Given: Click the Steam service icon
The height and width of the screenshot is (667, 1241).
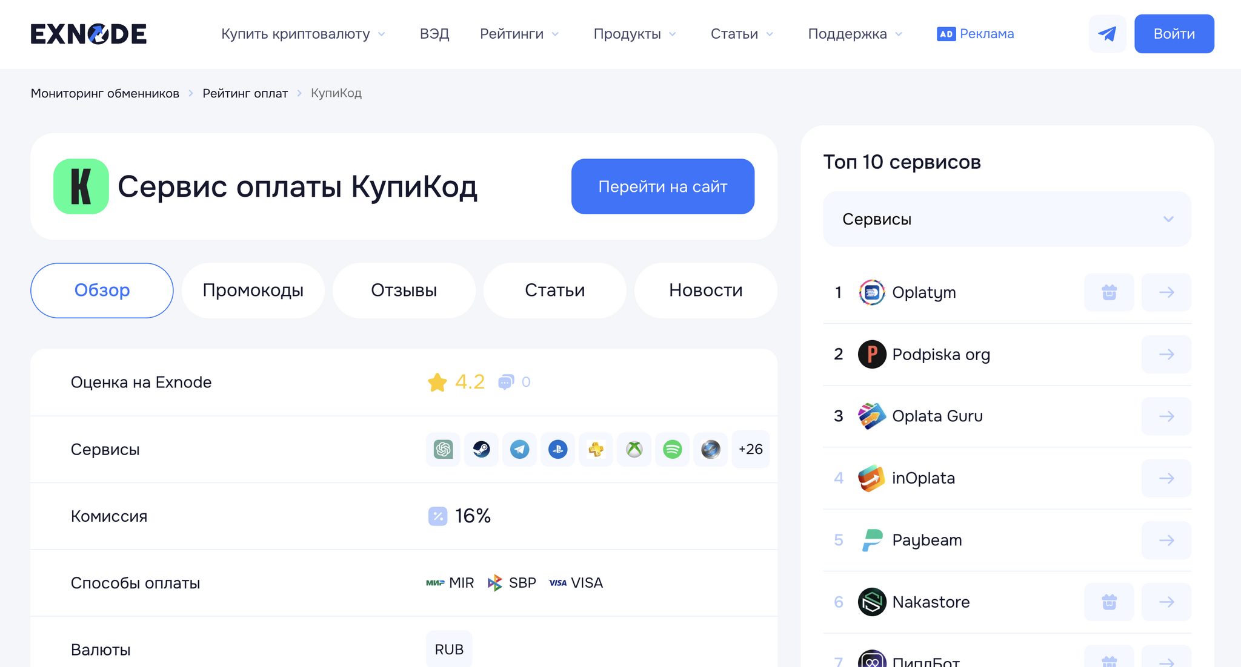Looking at the screenshot, I should pyautogui.click(x=481, y=449).
